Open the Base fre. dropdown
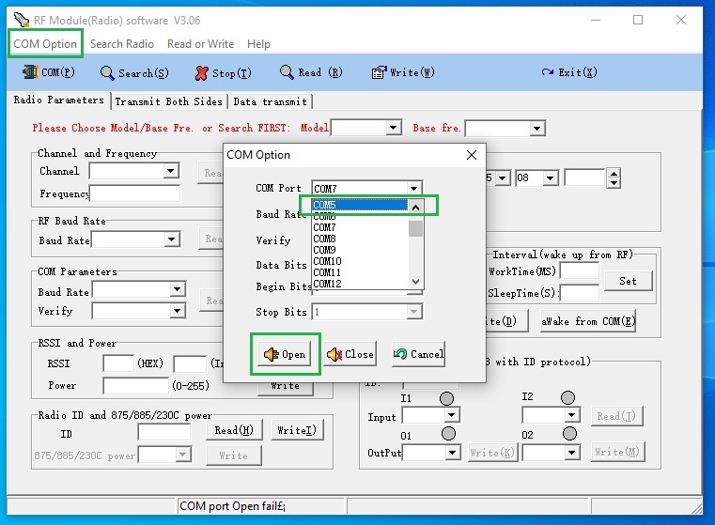This screenshot has height=525, width=715. point(537,129)
